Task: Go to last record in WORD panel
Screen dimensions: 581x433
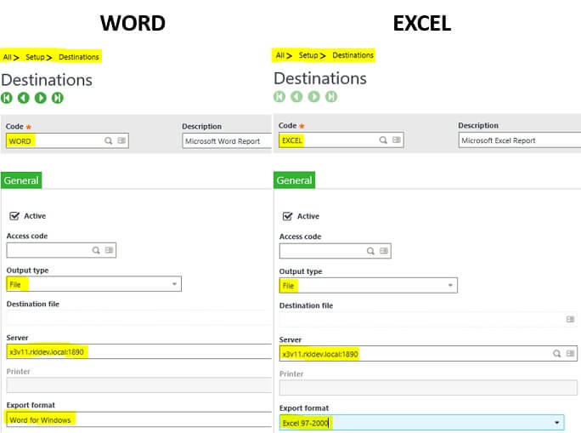Action: pyautogui.click(x=58, y=98)
